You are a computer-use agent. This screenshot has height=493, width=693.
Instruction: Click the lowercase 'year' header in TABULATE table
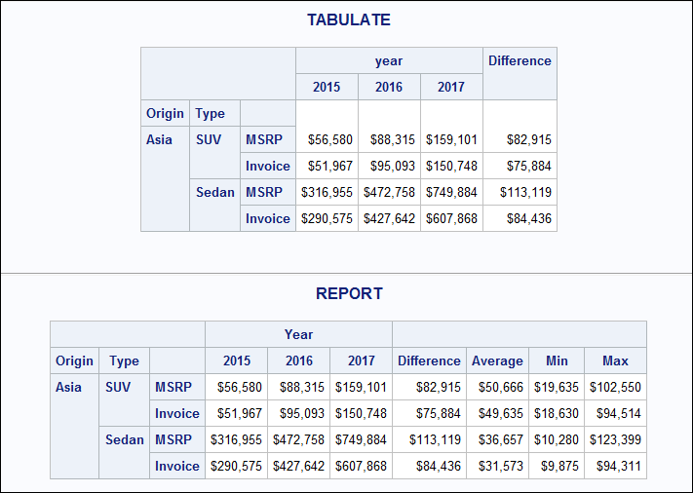coord(389,60)
